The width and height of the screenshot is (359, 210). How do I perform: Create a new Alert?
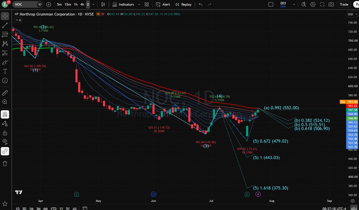tap(163, 4)
